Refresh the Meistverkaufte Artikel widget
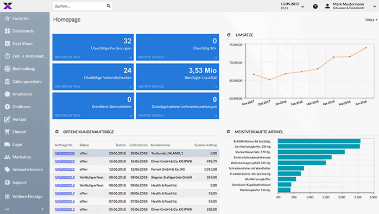Screen dimensions: 379x214 click(x=228, y=132)
